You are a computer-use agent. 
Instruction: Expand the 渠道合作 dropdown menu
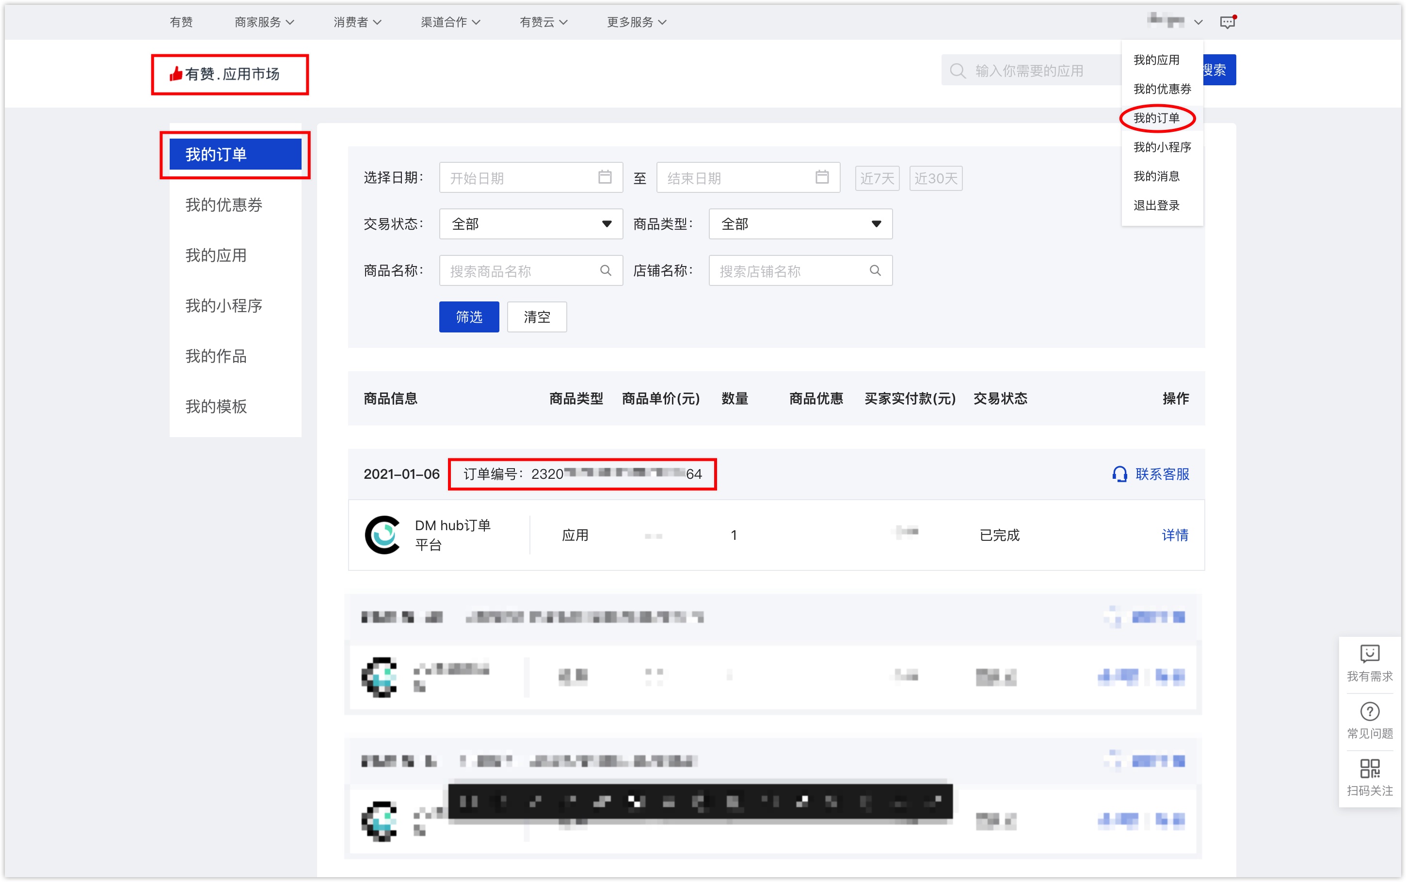(450, 22)
